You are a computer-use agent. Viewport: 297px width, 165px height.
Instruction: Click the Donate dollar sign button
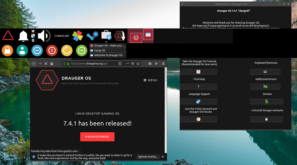(x=266, y=101)
